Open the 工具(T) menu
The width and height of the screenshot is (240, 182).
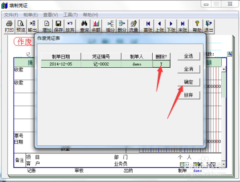pyautogui.click(x=71, y=15)
